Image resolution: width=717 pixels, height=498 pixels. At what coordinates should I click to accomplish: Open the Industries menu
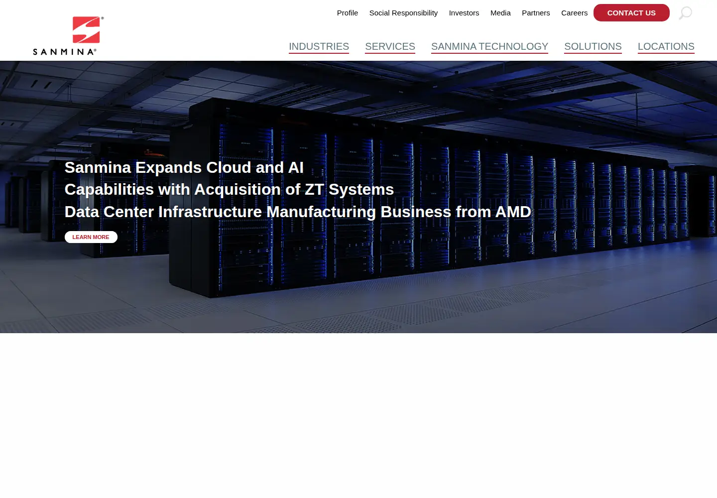[319, 47]
